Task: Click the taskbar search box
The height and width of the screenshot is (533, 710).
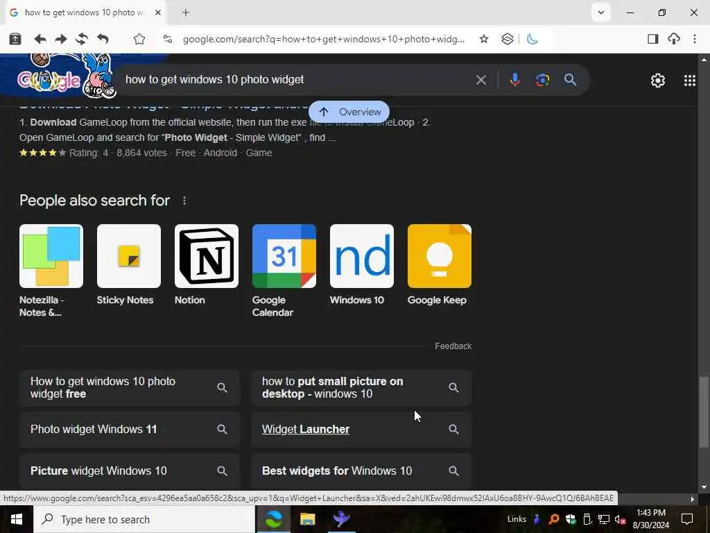Action: (x=144, y=519)
